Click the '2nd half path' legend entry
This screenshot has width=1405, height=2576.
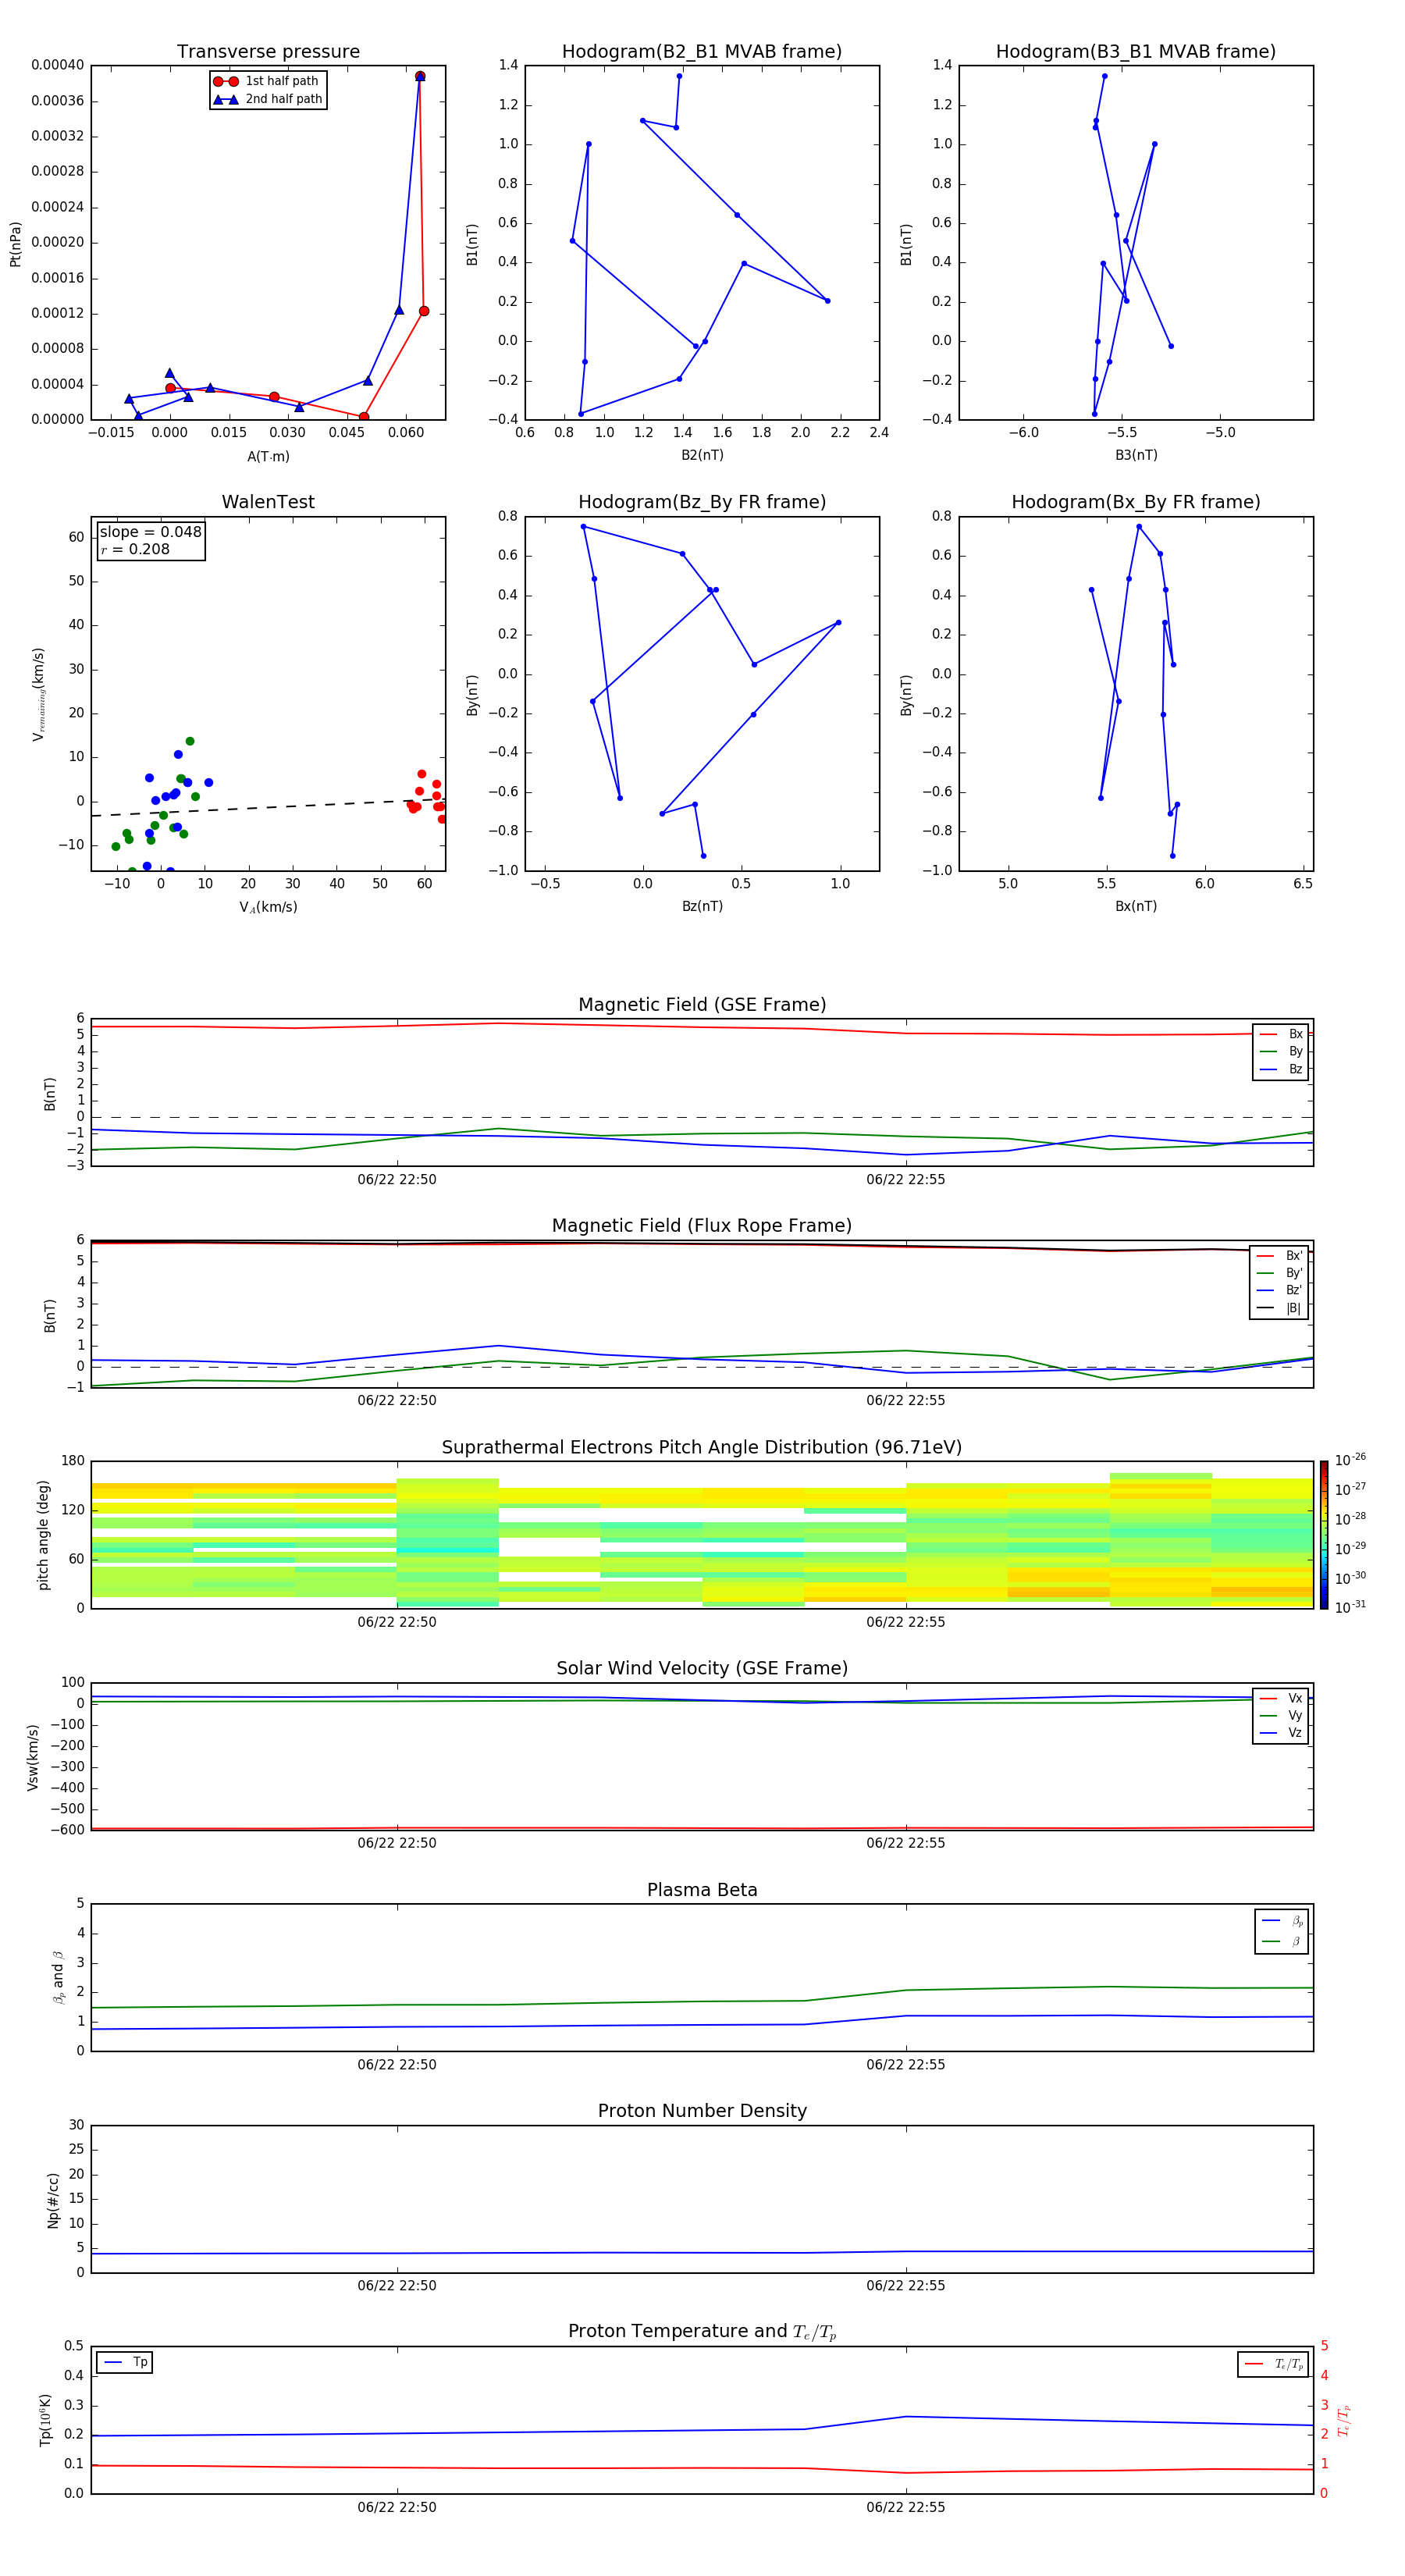point(268,99)
